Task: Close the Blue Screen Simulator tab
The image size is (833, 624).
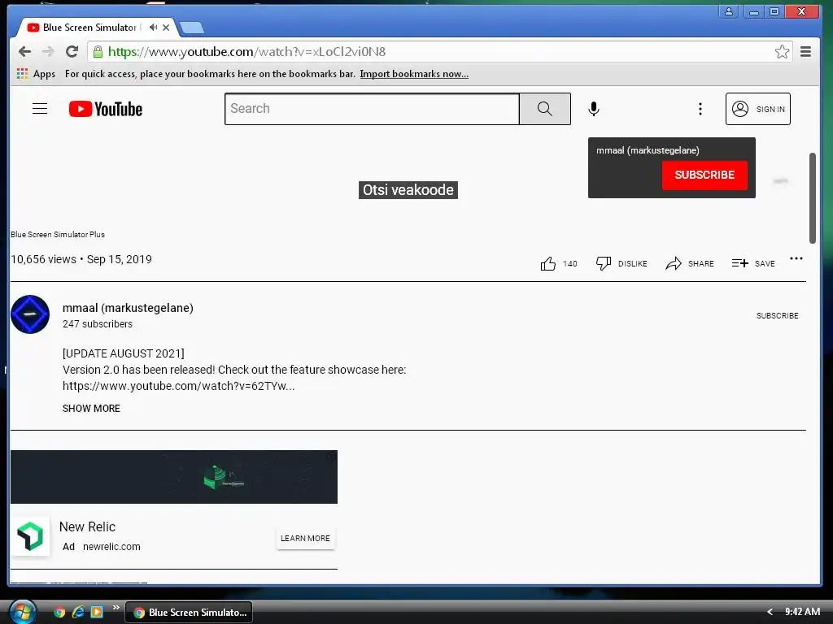Action: [x=166, y=27]
